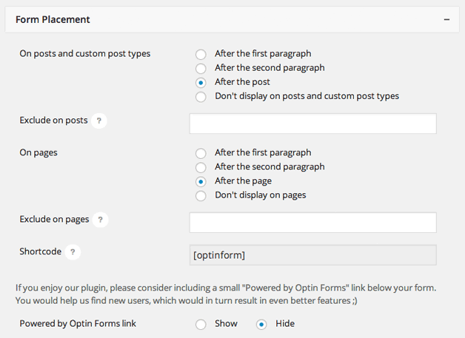
Task: Click the Shortcode label
Action: click(x=40, y=251)
